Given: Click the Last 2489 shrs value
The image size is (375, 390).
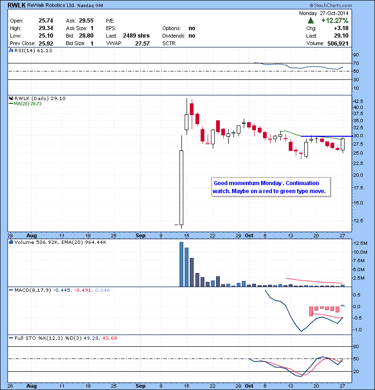Looking at the screenshot, I should pyautogui.click(x=136, y=36).
